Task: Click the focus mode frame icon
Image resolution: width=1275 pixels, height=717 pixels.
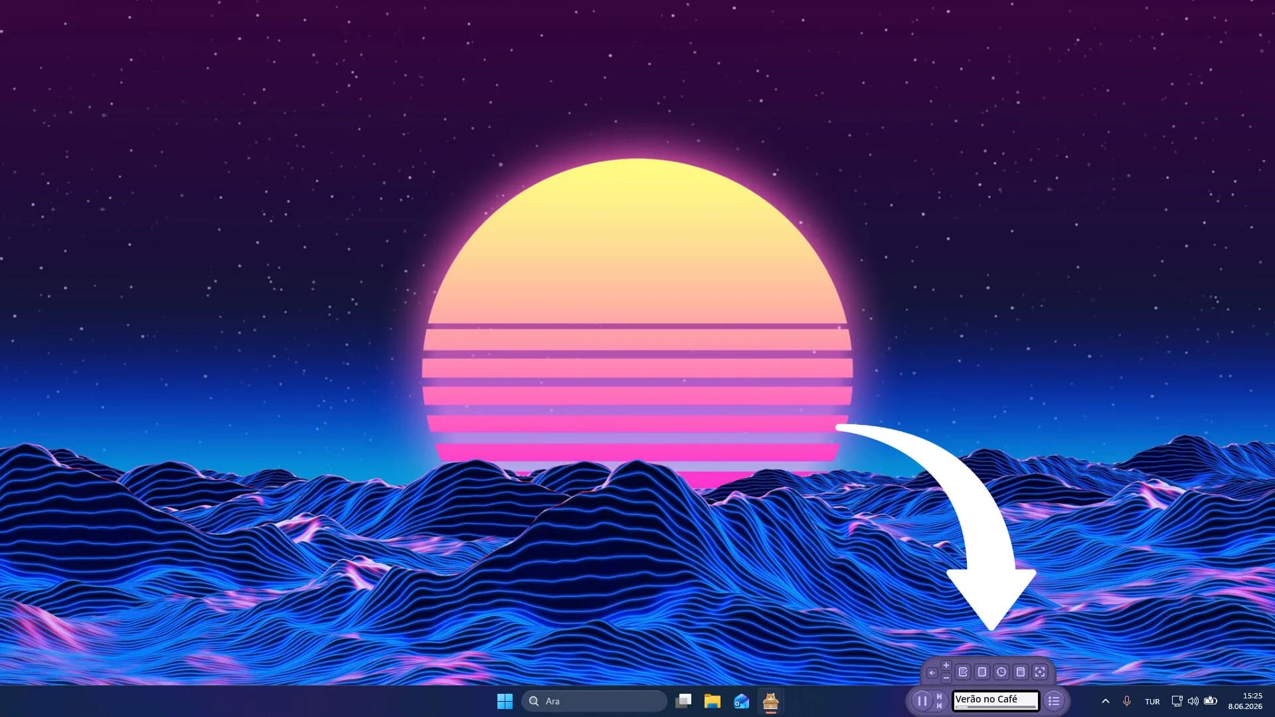Action: click(x=1040, y=672)
